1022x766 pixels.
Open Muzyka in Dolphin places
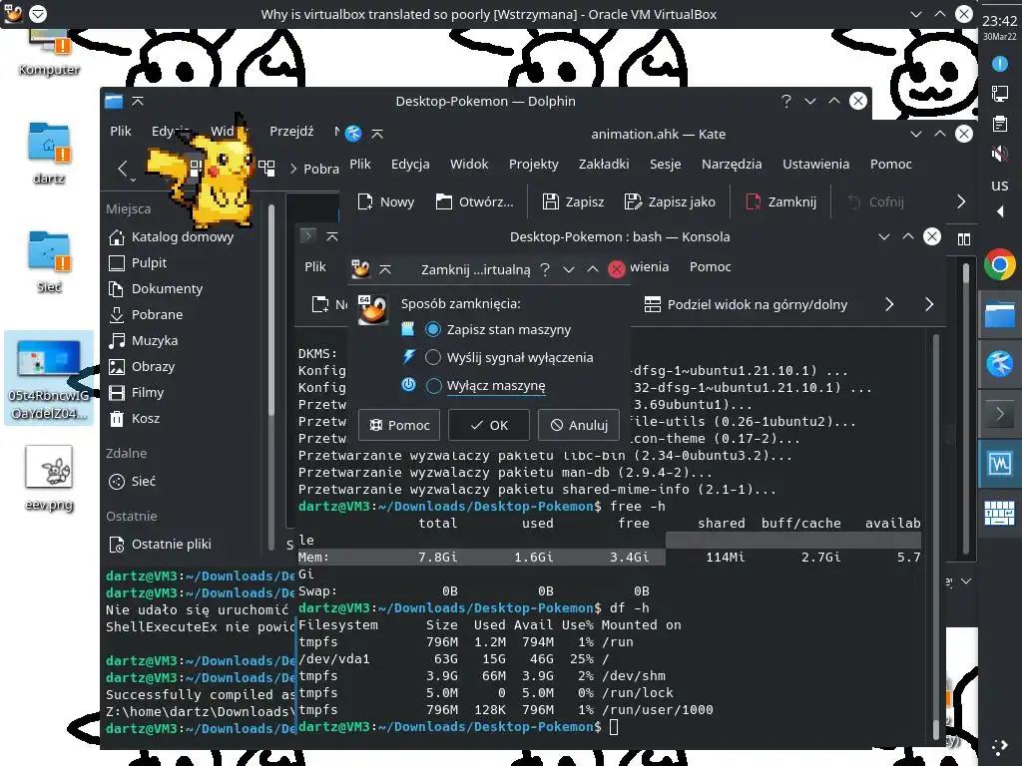[143, 341]
